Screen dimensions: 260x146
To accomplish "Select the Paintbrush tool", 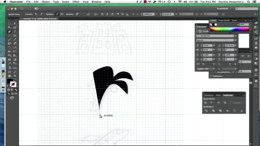I will [9, 40].
